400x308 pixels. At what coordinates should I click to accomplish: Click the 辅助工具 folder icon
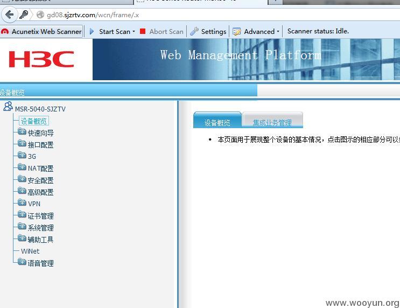coord(22,239)
